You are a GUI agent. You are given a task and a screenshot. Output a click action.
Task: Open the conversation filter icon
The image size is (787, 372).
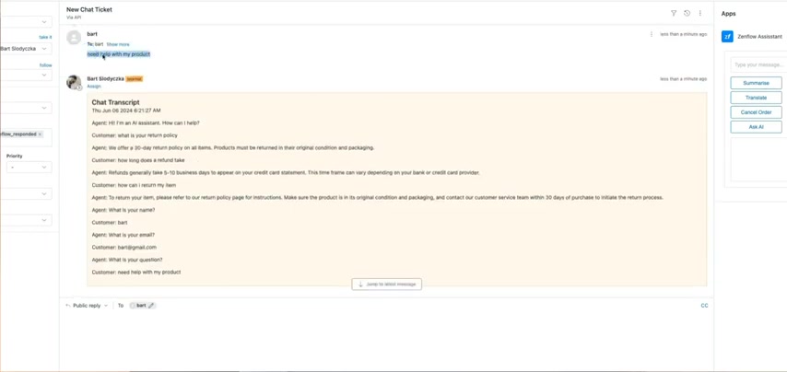coord(674,13)
